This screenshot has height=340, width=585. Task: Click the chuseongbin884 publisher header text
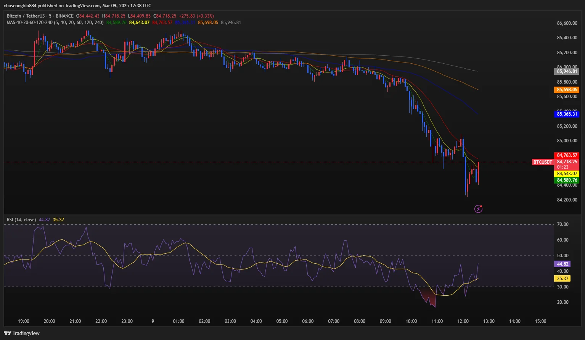(20, 6)
